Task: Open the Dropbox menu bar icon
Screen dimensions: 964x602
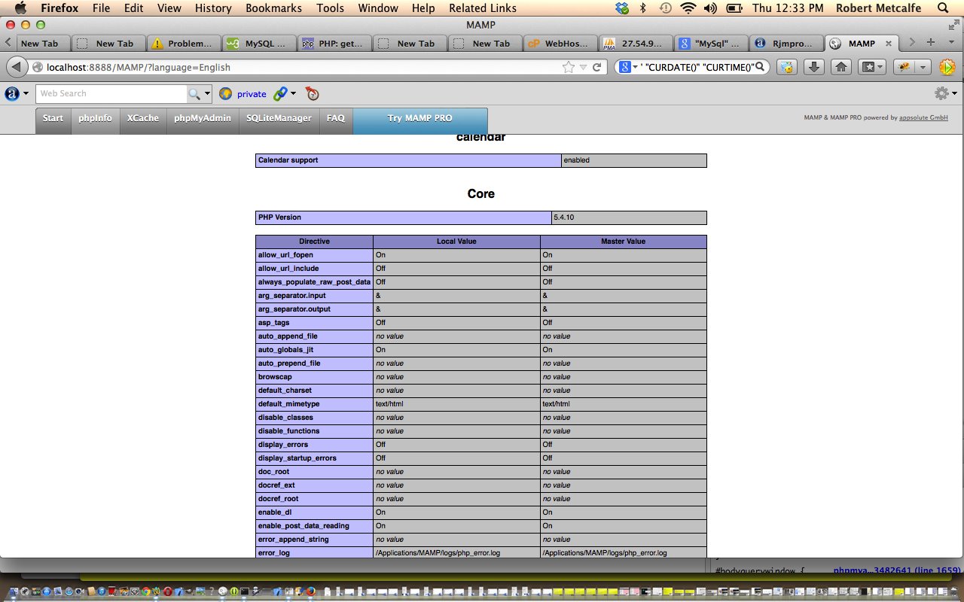Action: coord(621,8)
